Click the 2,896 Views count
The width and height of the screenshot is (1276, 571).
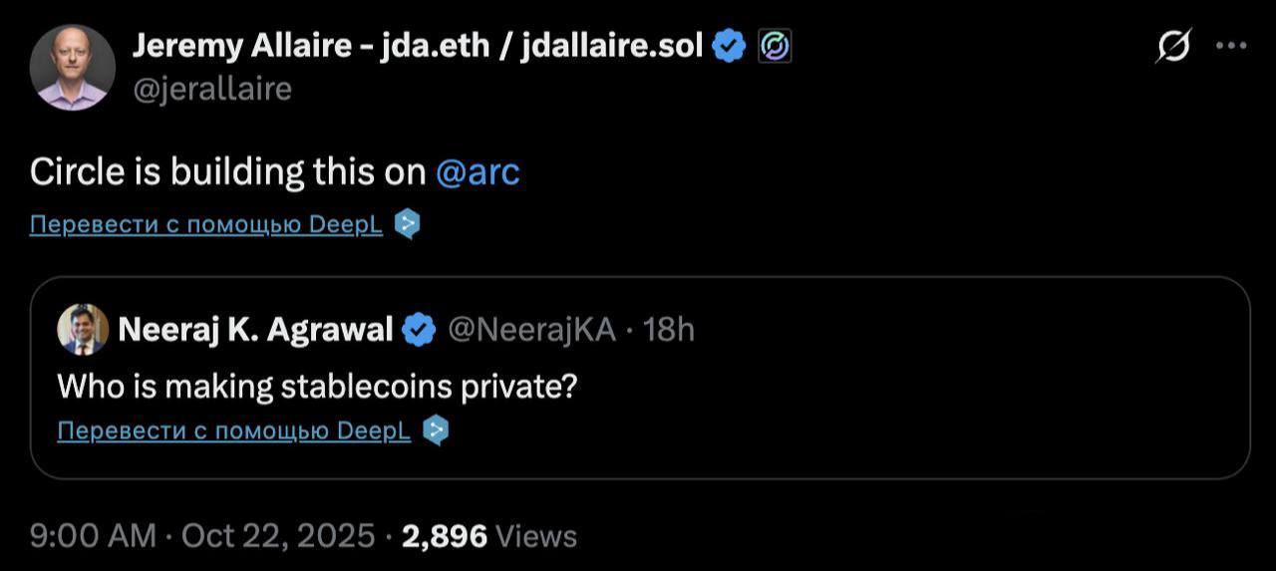(x=488, y=536)
